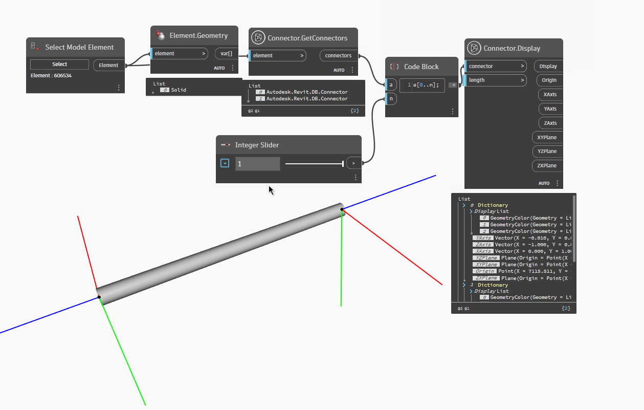This screenshot has height=410, width=644.
Task: Open Integer Slider three-dot options menu
Action: tap(356, 177)
